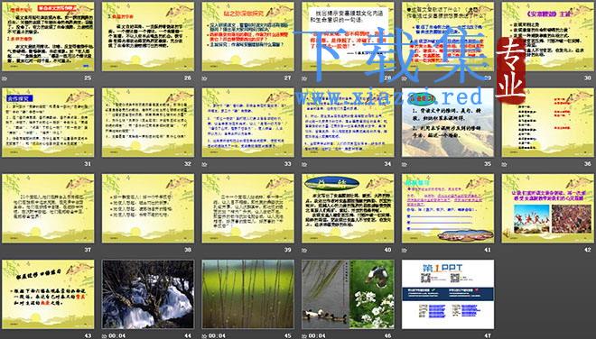This screenshot has height=339, width=596.
Task: Select slide 40 with green oval title
Action: [348, 208]
